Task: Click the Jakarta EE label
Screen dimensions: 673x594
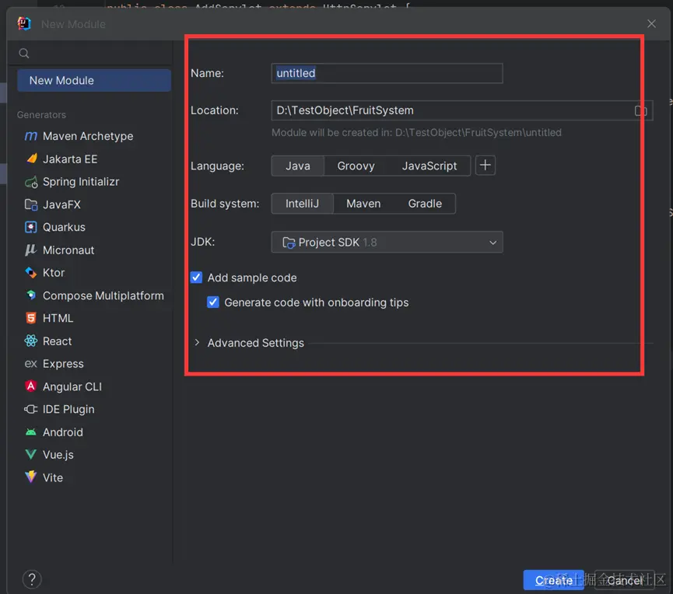Action: 70,159
